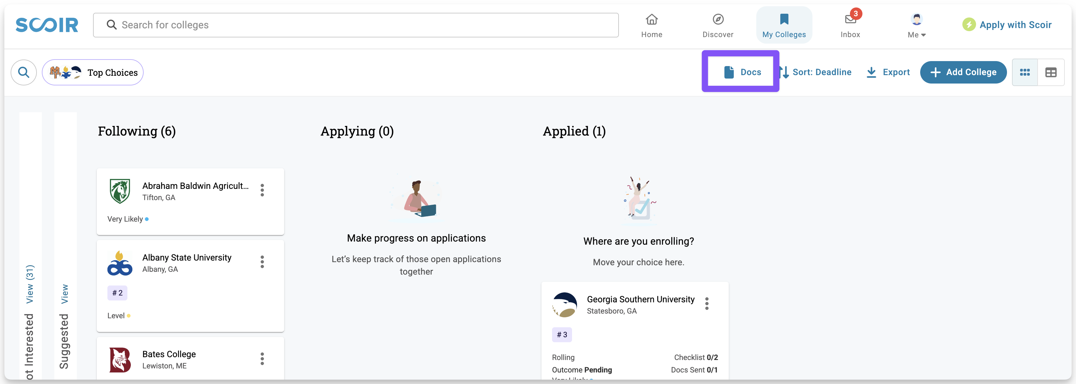
Task: Switch to the table view
Action: click(1051, 73)
